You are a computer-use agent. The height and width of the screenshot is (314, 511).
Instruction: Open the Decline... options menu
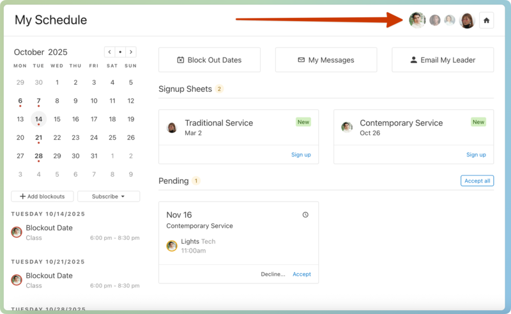pyautogui.click(x=273, y=274)
